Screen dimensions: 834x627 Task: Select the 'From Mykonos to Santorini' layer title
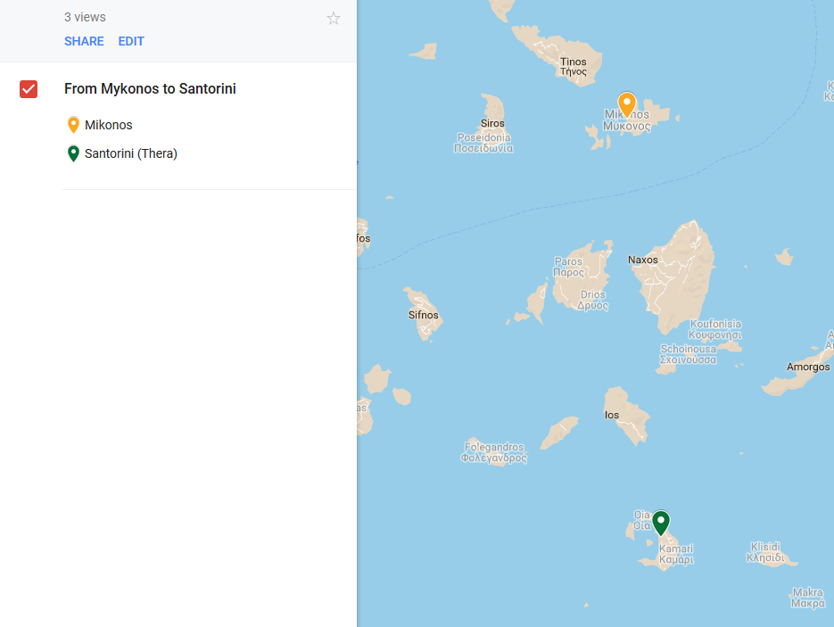(150, 89)
